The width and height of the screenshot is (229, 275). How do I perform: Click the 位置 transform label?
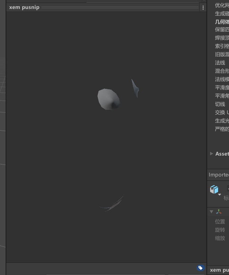coord(220,222)
